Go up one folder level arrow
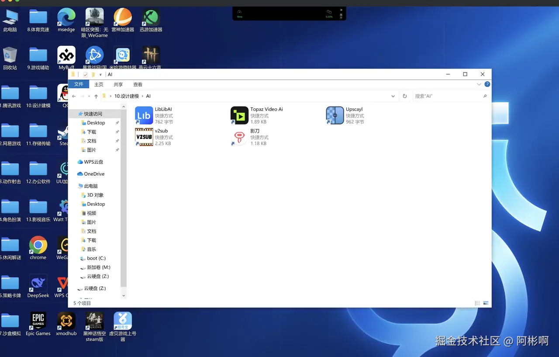Viewport: 559px width, 357px height. coord(96,96)
